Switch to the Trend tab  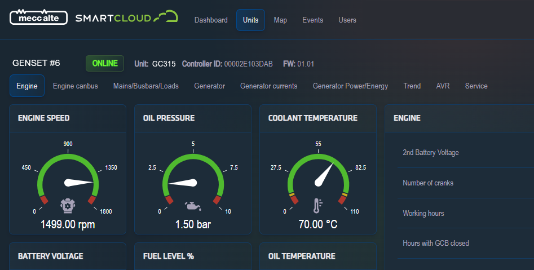412,86
